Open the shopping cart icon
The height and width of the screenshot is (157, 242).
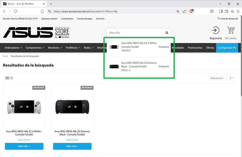click(x=231, y=30)
